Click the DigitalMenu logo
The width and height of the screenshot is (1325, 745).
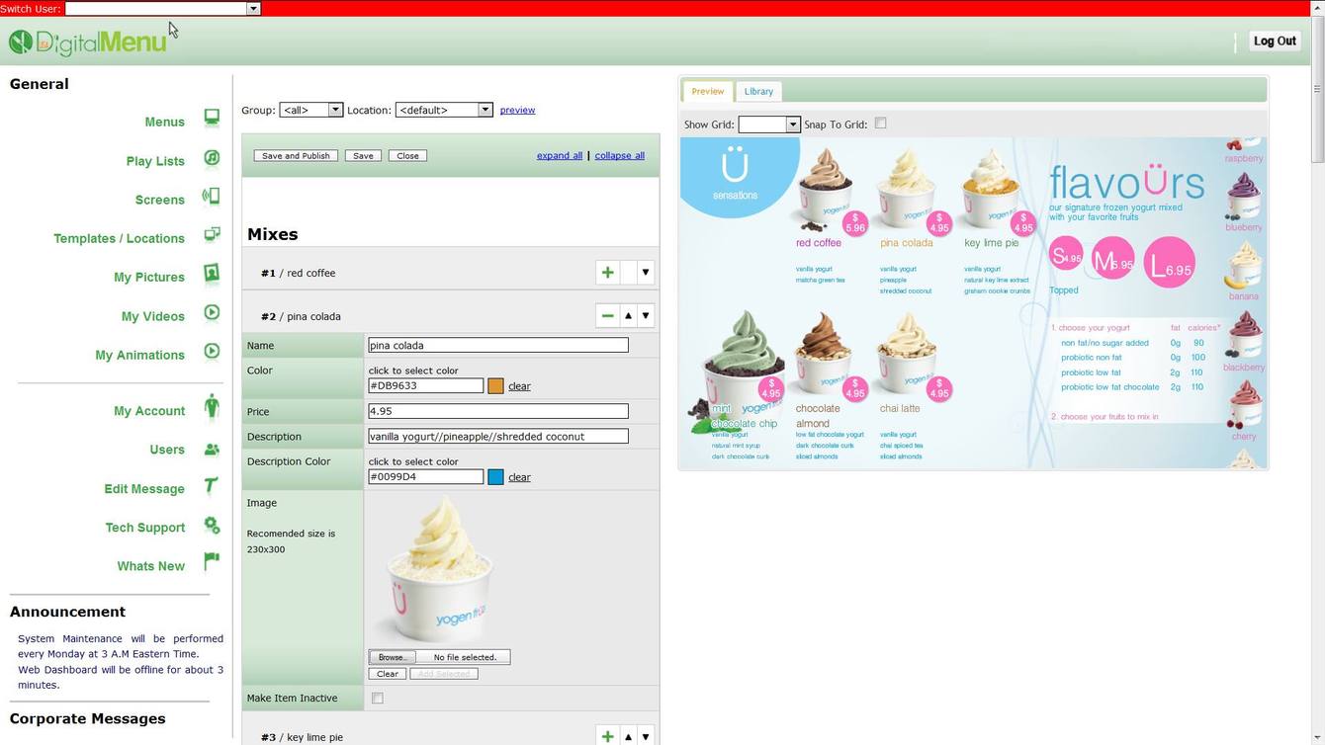[x=87, y=42]
